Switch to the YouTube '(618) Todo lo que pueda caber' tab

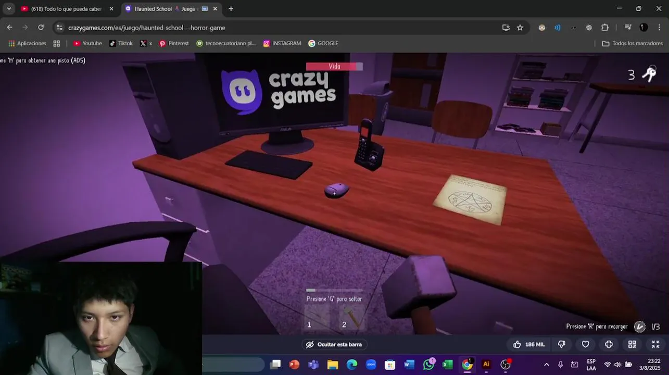coord(68,9)
